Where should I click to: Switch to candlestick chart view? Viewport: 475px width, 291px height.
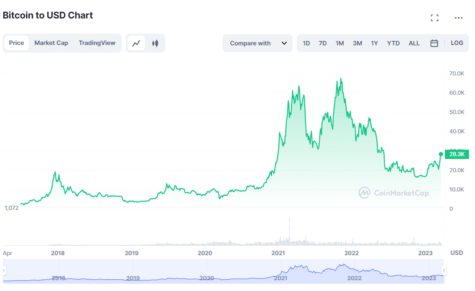155,43
